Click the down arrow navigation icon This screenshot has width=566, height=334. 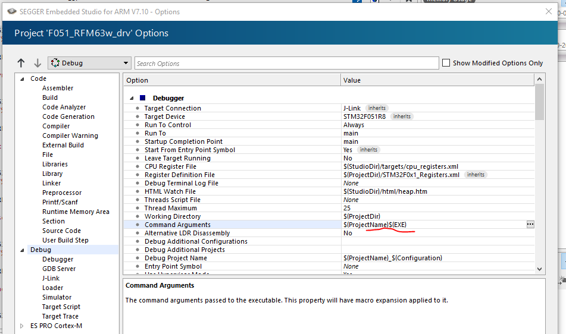[37, 63]
